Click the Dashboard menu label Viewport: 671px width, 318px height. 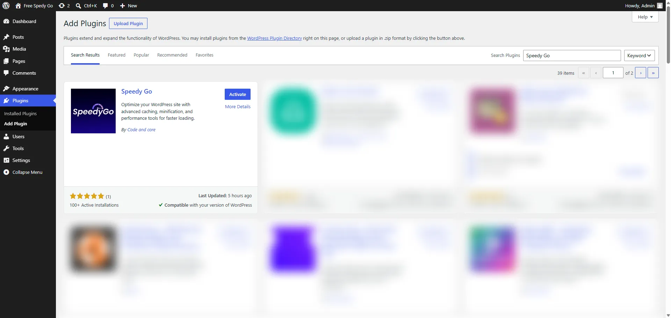(x=24, y=21)
